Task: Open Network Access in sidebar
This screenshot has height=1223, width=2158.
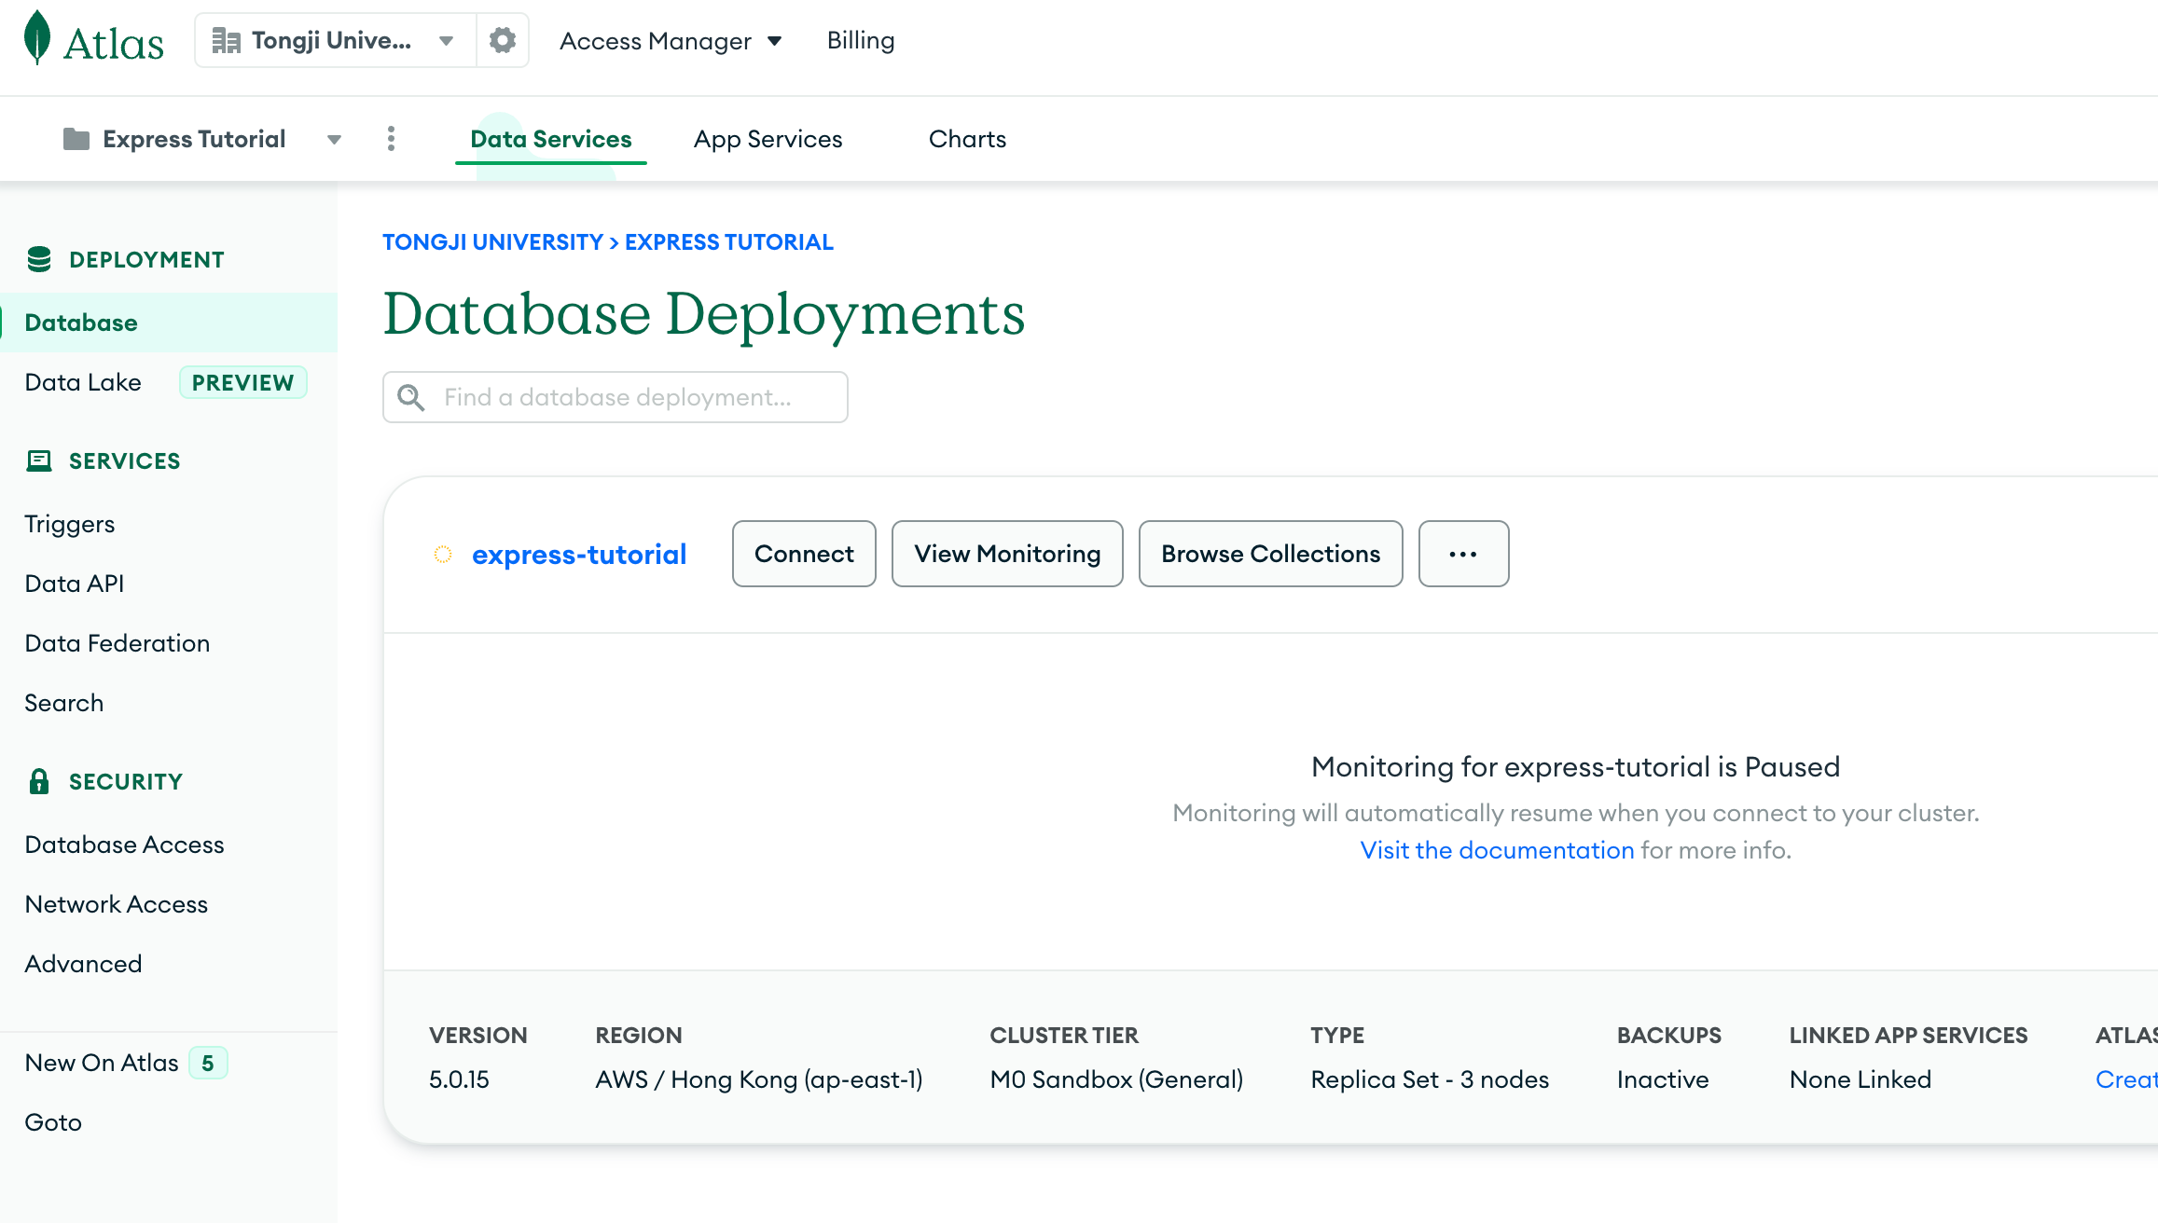Action: coord(117,904)
